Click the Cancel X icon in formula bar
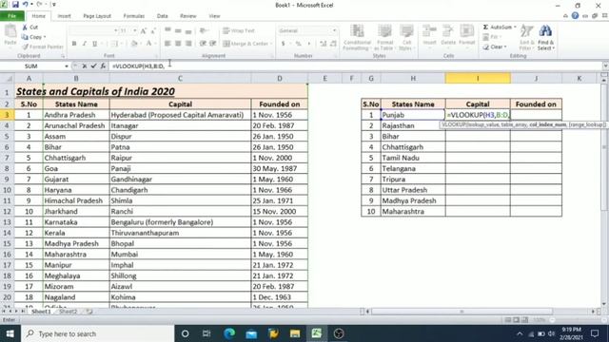 click(x=85, y=66)
